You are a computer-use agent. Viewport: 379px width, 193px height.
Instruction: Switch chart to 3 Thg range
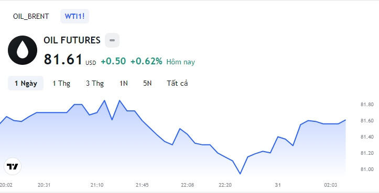(95, 83)
